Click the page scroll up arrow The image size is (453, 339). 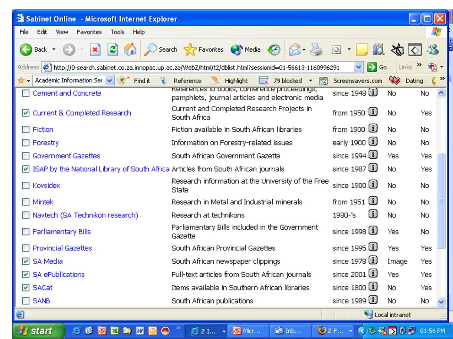[x=441, y=93]
